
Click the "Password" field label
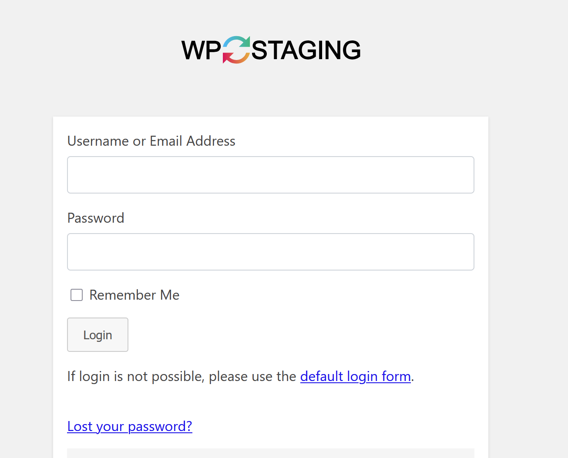click(96, 218)
